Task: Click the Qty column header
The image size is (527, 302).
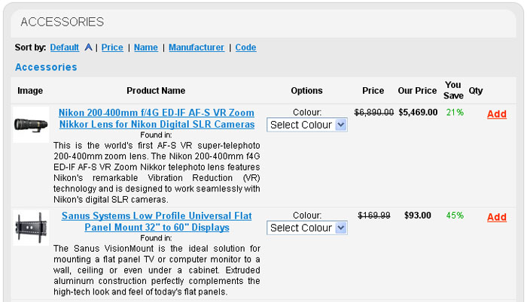Action: (476, 91)
